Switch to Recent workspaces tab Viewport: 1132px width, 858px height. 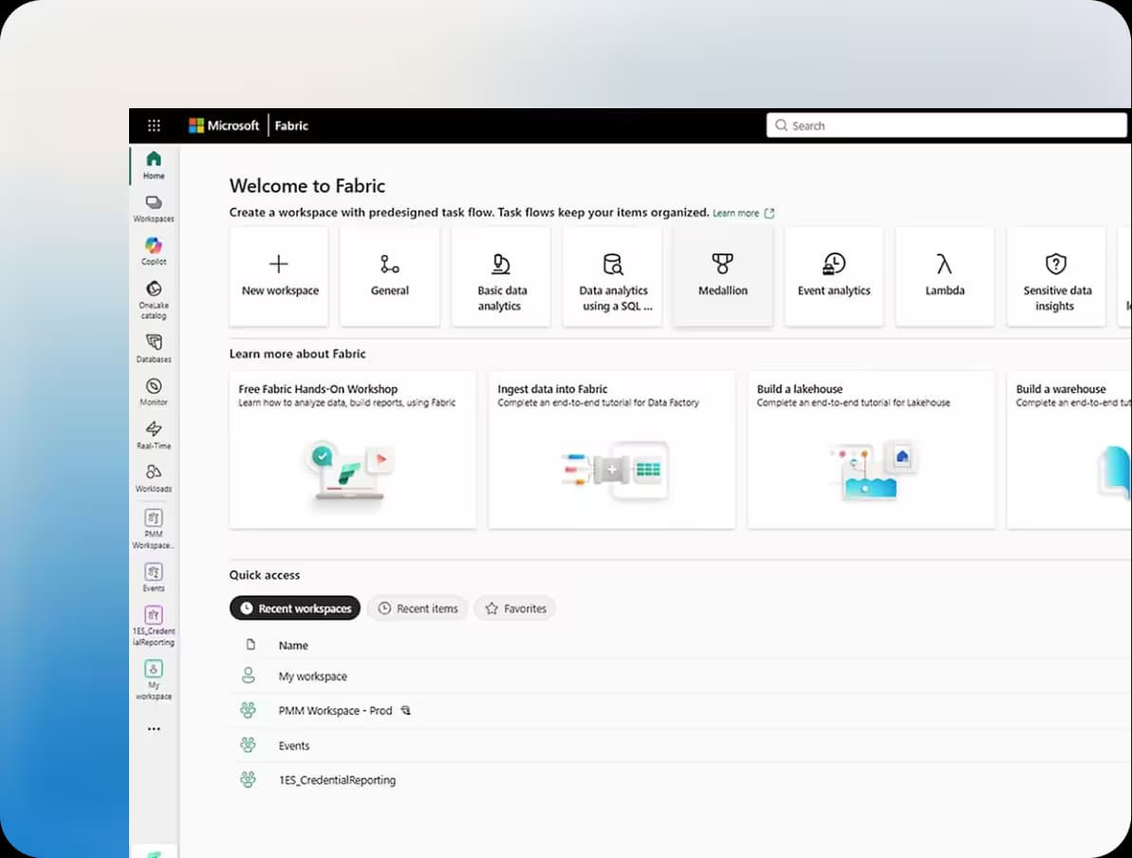tap(294, 608)
